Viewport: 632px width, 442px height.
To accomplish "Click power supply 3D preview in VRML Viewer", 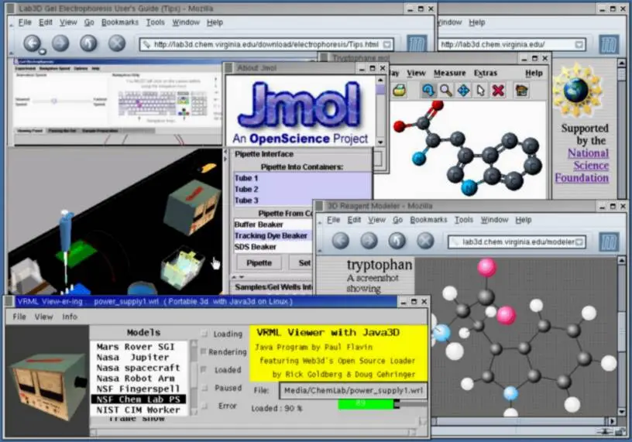I will tap(47, 381).
